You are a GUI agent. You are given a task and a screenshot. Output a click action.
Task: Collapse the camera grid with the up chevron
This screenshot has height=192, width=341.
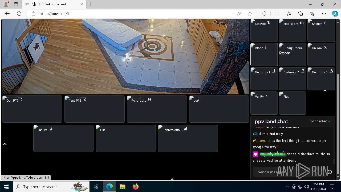(325, 91)
